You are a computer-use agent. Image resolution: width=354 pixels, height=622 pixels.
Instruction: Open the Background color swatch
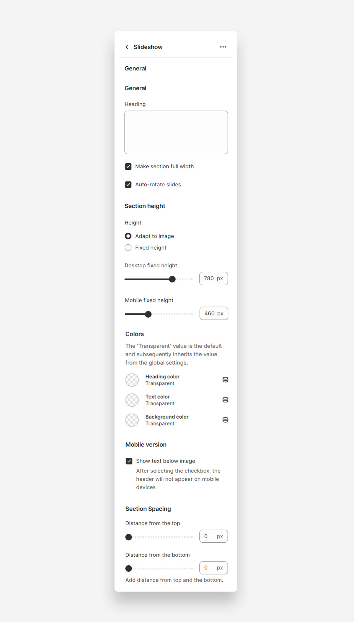click(x=132, y=420)
